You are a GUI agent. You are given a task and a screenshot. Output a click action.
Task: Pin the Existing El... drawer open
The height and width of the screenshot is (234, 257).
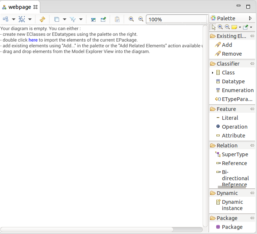pyautogui.click(x=252, y=36)
